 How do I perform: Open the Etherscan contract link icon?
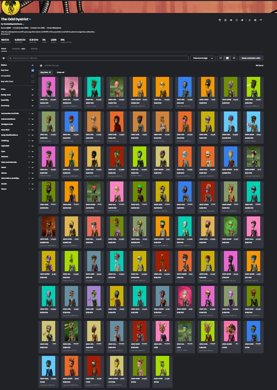220,20
